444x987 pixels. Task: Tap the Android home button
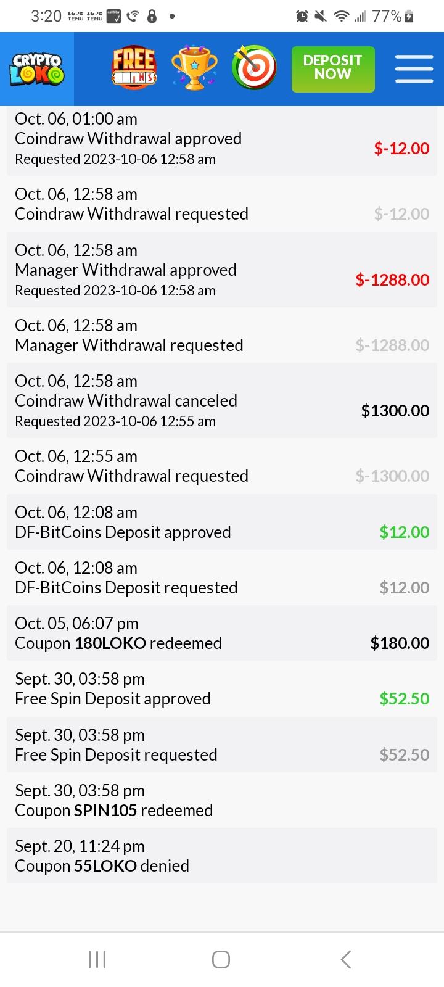(221, 959)
